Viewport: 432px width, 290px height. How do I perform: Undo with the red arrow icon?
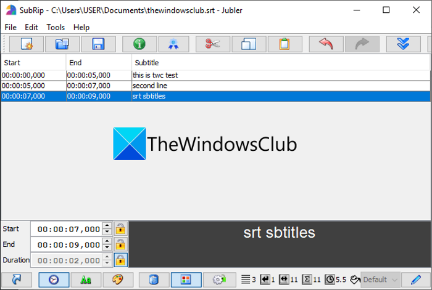(326, 44)
